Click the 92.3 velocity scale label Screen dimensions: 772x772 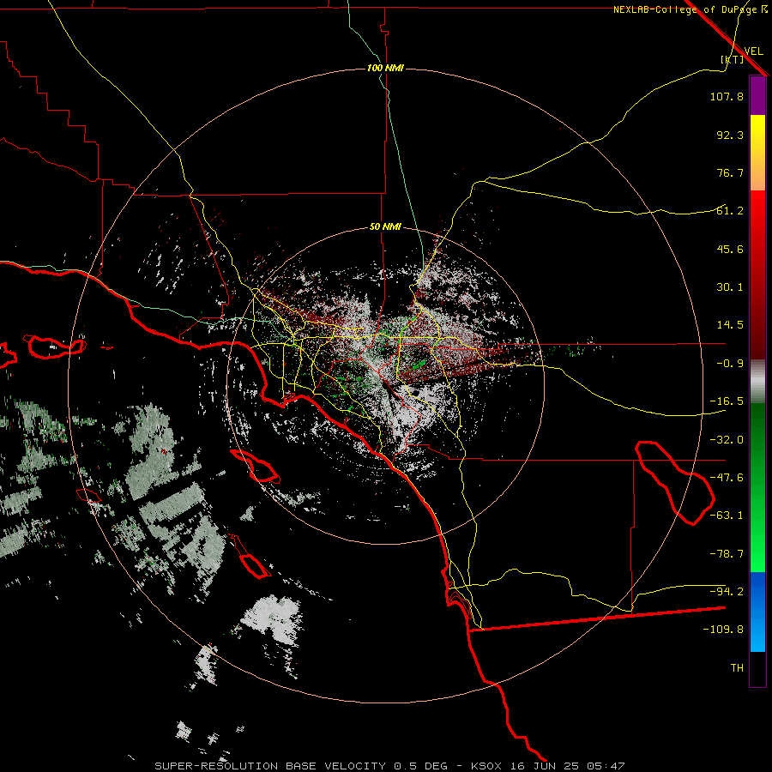coord(730,135)
